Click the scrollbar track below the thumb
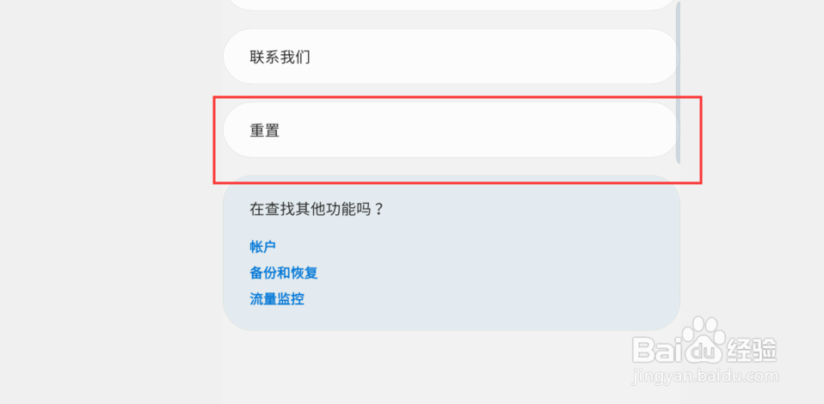 (678, 263)
